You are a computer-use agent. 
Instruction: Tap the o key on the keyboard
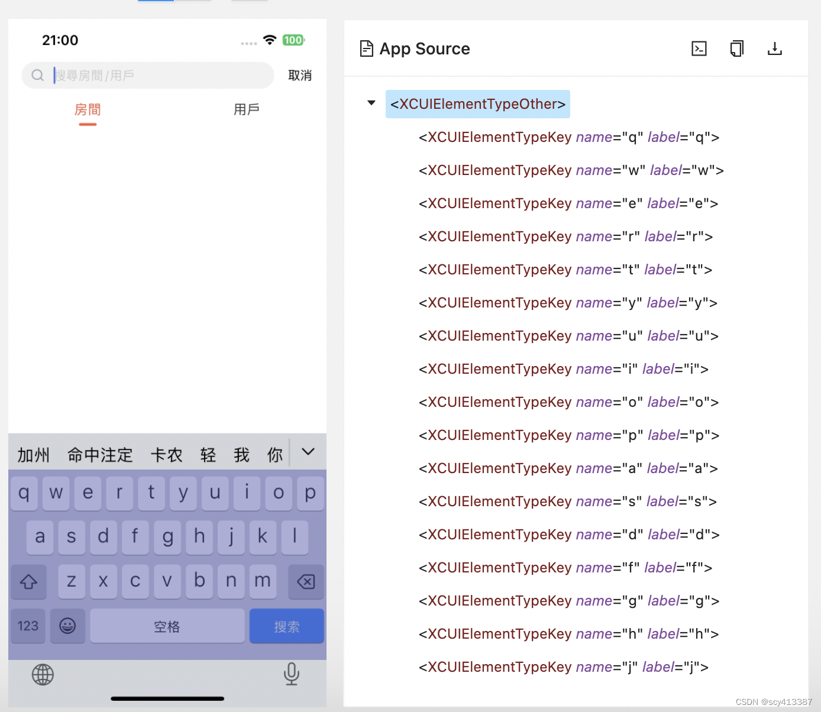coord(279,493)
